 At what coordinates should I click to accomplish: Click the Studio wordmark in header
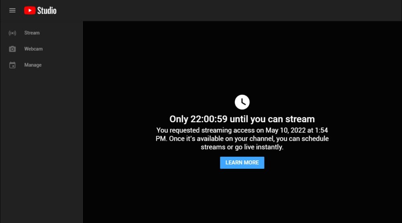[x=47, y=10]
